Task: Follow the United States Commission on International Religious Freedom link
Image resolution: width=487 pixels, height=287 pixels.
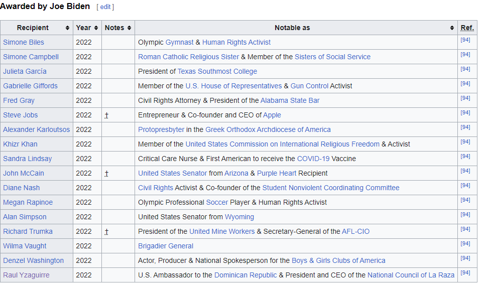Action: (282, 145)
